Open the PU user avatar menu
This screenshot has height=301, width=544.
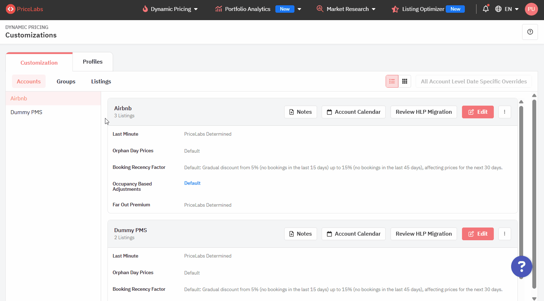coord(531,9)
